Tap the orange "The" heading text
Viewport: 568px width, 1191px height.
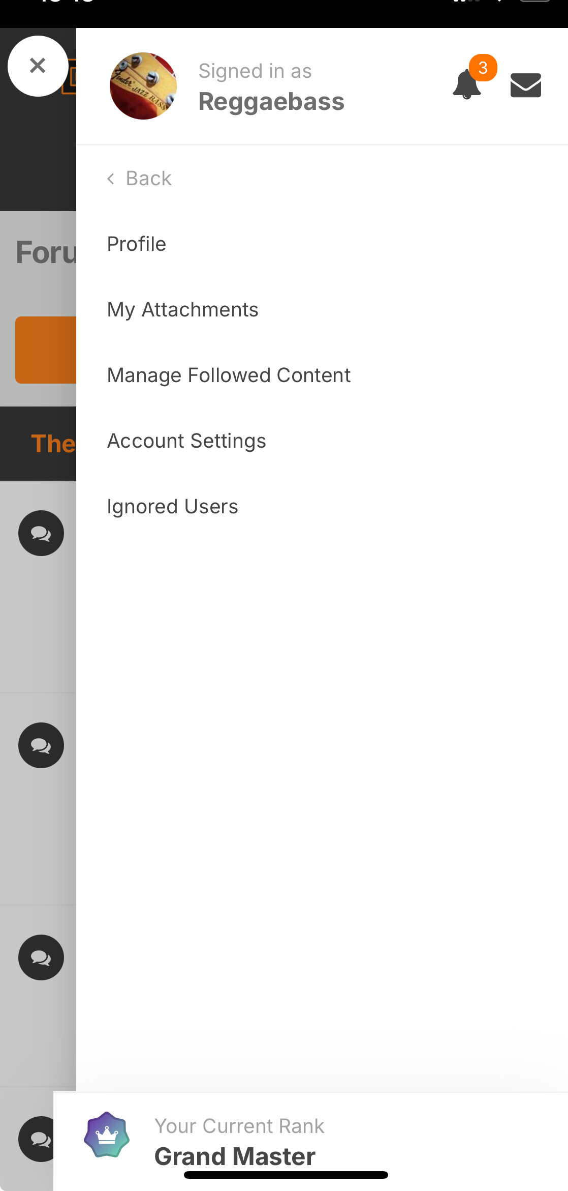tap(53, 444)
